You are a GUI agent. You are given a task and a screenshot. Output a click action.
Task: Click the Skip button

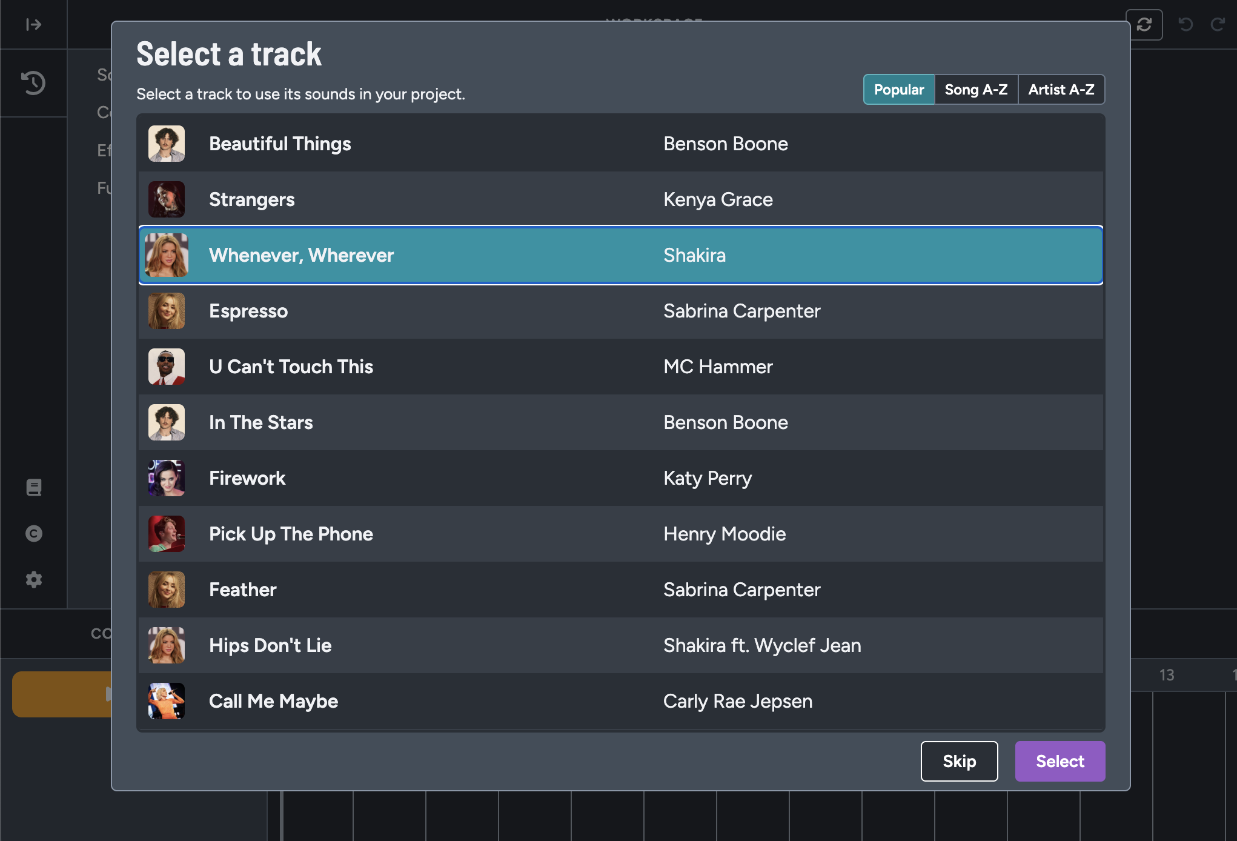(960, 761)
